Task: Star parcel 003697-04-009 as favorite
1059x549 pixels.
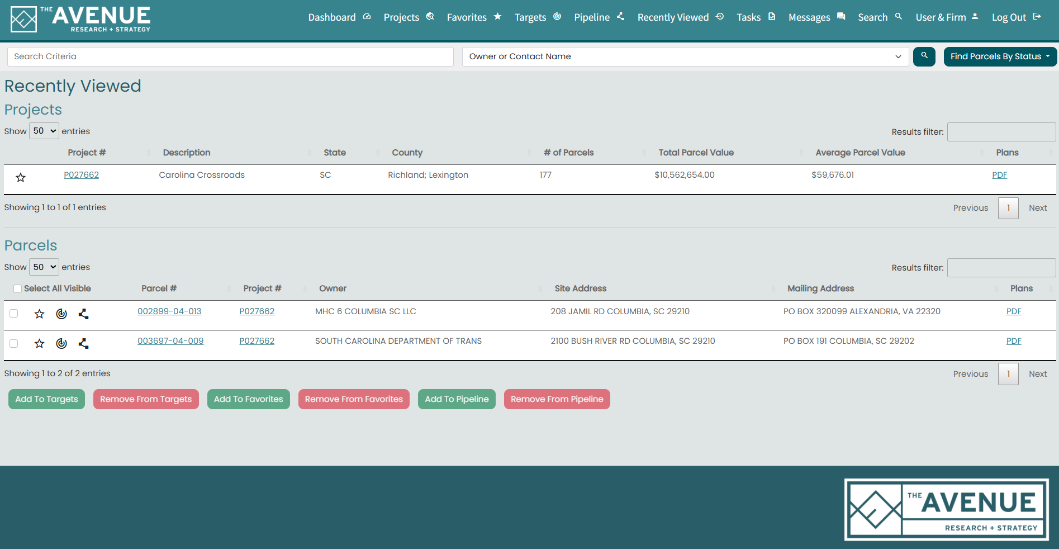Action: [39, 343]
